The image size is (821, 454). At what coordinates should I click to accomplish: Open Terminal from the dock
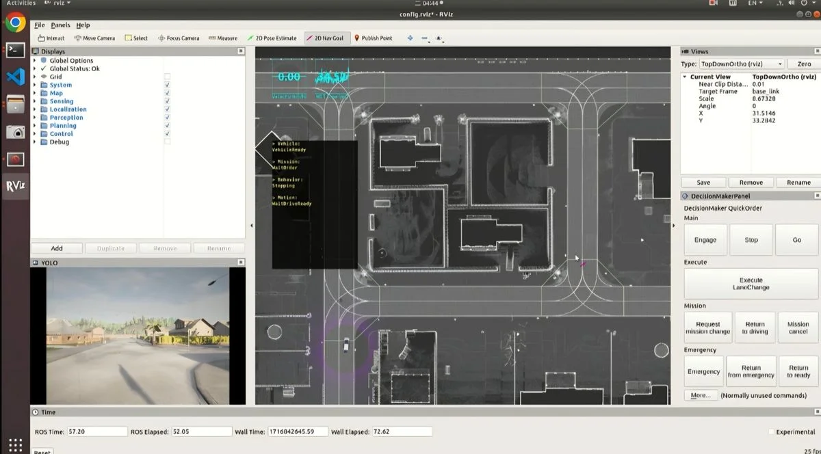(x=15, y=50)
